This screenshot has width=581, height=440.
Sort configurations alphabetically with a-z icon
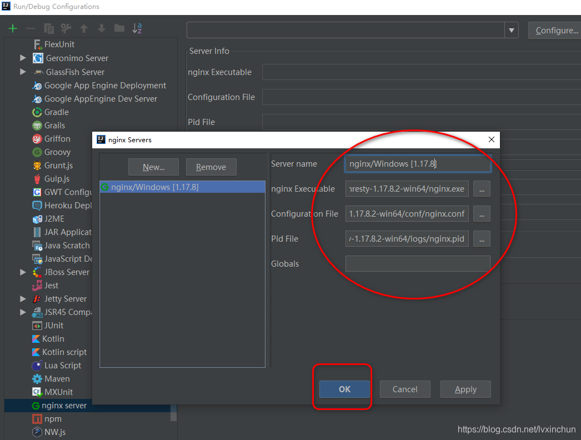(x=137, y=28)
